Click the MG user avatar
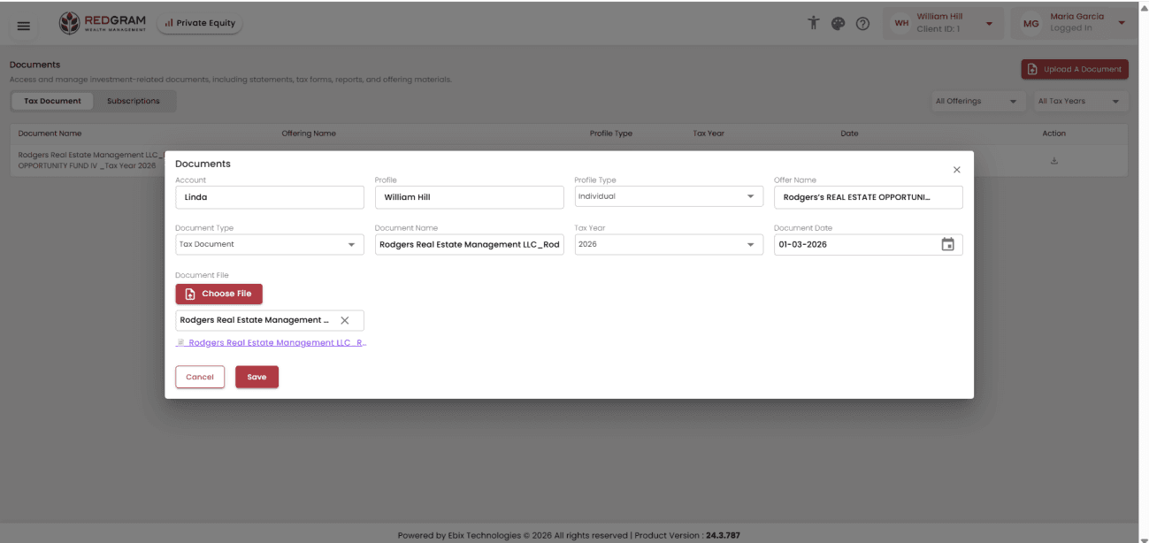Screen dimensions: 1149x543 coord(1031,24)
